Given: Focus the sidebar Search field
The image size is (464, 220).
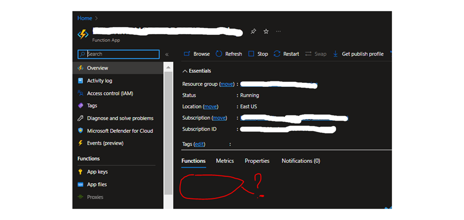Looking at the screenshot, I should 118,54.
